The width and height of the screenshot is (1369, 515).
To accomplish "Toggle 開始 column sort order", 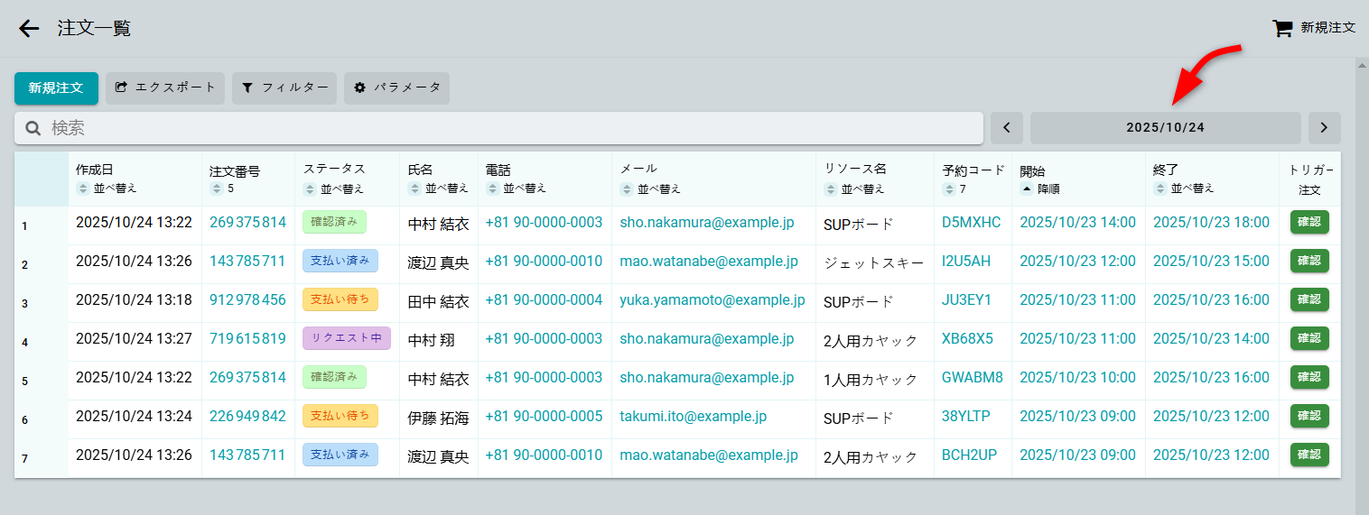I will [x=1041, y=189].
